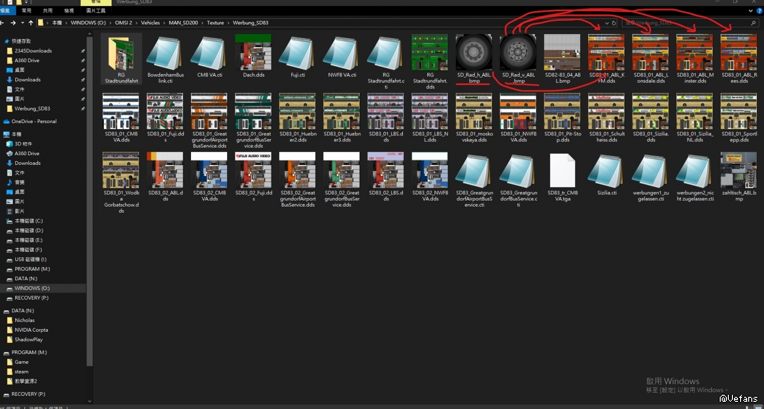Viewport: 764px width, 409px height.
Task: Click Texture in the address breadcrumb
Action: 215,23
